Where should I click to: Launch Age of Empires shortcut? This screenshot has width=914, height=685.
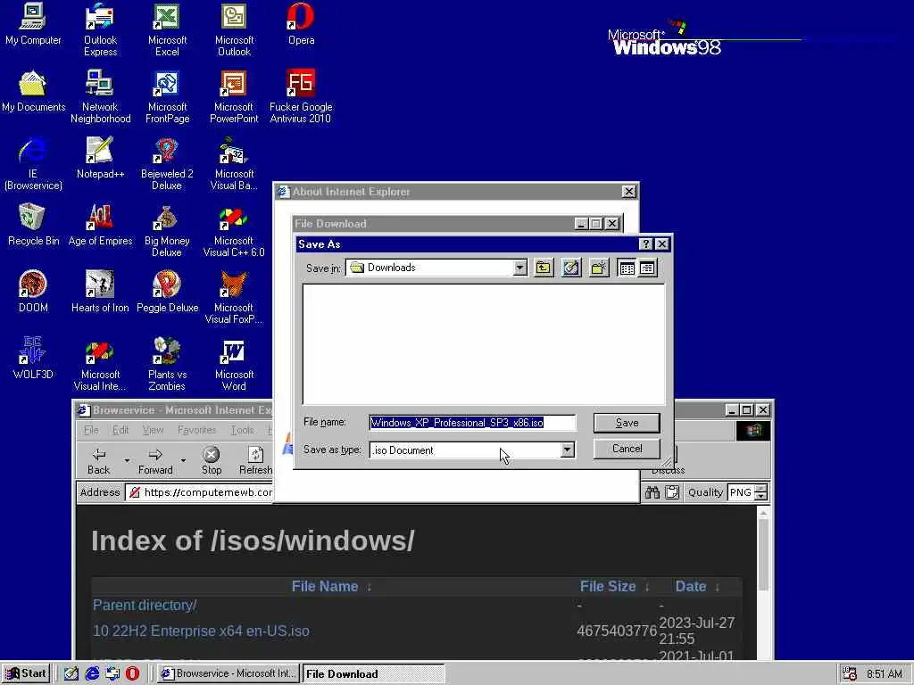pyautogui.click(x=100, y=226)
